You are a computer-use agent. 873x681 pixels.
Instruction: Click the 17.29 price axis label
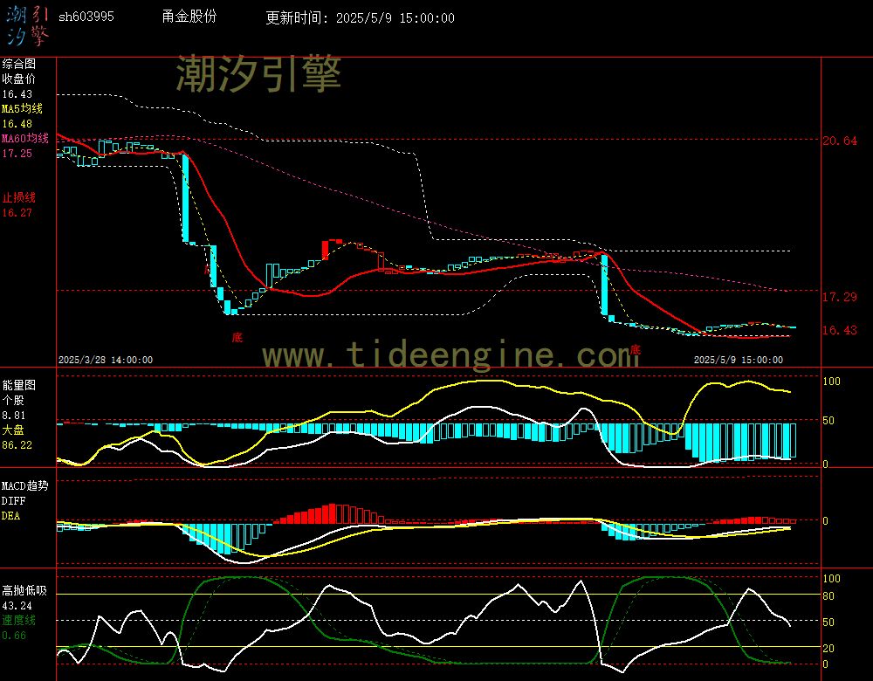click(840, 298)
